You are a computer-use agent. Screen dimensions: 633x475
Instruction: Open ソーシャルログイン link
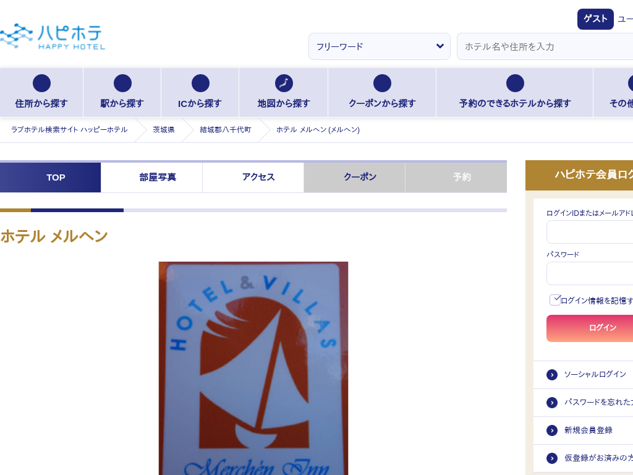(595, 374)
